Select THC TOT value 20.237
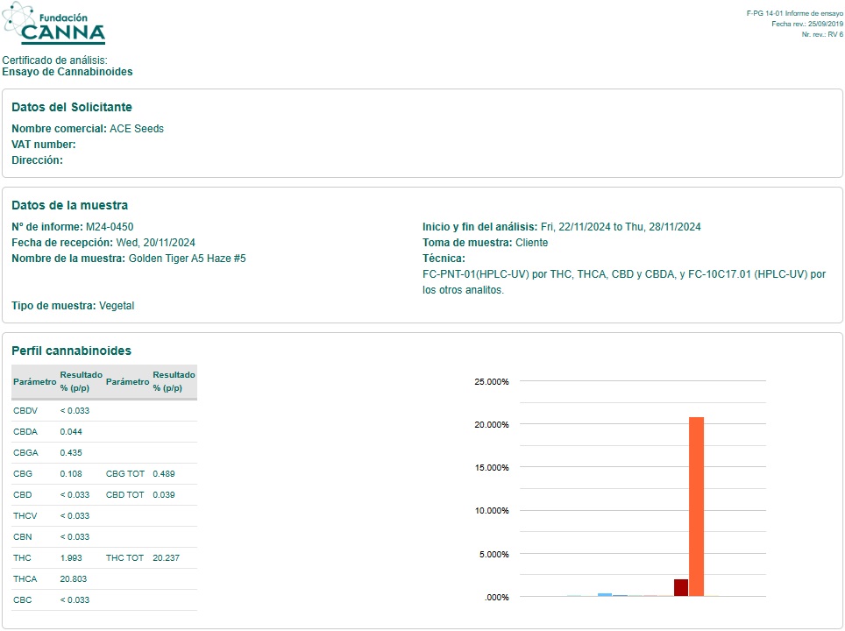The height and width of the screenshot is (631, 845). pyautogui.click(x=166, y=557)
